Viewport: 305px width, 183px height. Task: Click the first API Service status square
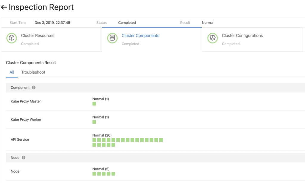[94, 140]
